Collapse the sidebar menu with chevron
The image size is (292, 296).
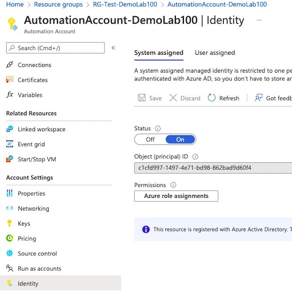[x=113, y=48]
